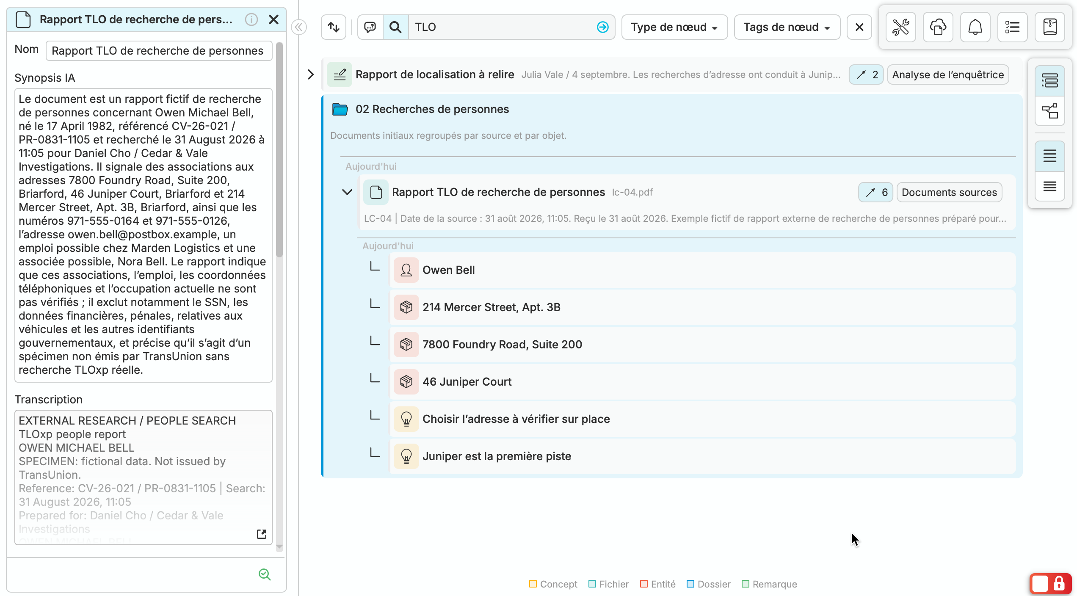This screenshot has height=596, width=1077.
Task: Click the sort order arrows icon
Action: 334,27
